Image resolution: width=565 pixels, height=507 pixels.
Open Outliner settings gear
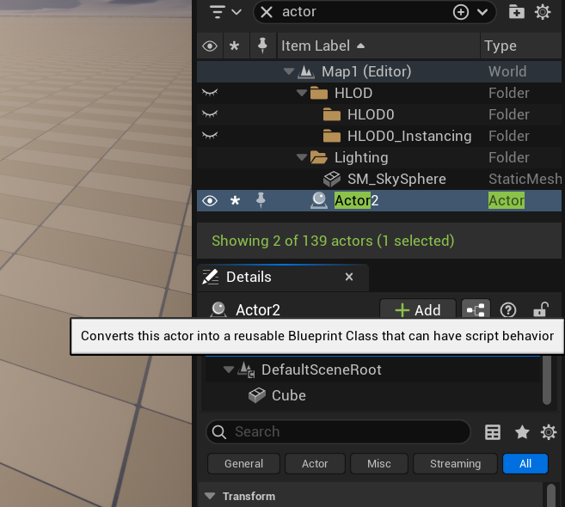coord(543,12)
